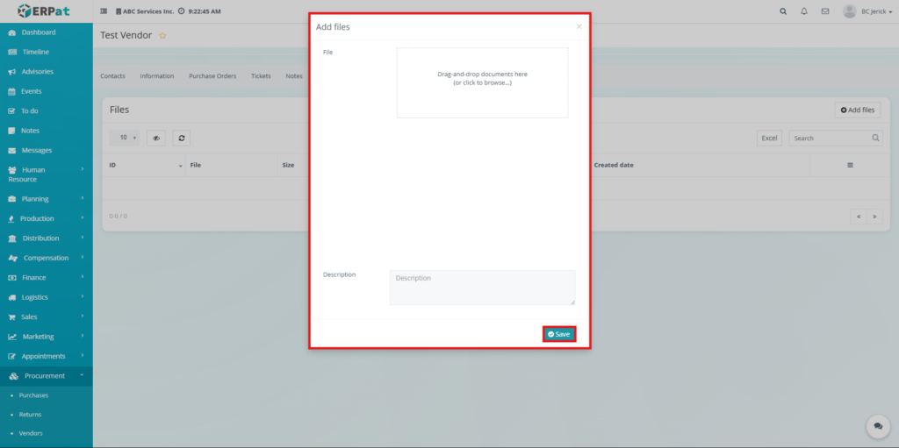This screenshot has width=899, height=448.
Task: Toggle column visibility eye-slash button
Action: pos(156,138)
